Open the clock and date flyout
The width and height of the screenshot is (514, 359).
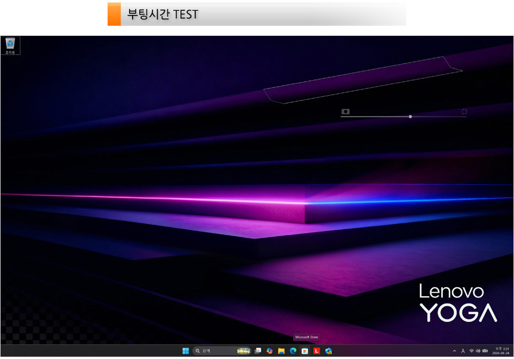click(x=502, y=351)
